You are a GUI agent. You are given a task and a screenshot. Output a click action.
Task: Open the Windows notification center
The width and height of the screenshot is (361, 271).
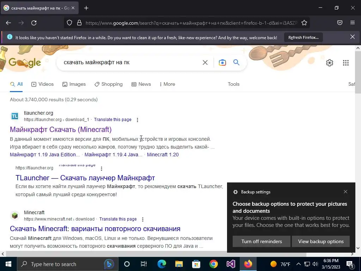(350, 264)
